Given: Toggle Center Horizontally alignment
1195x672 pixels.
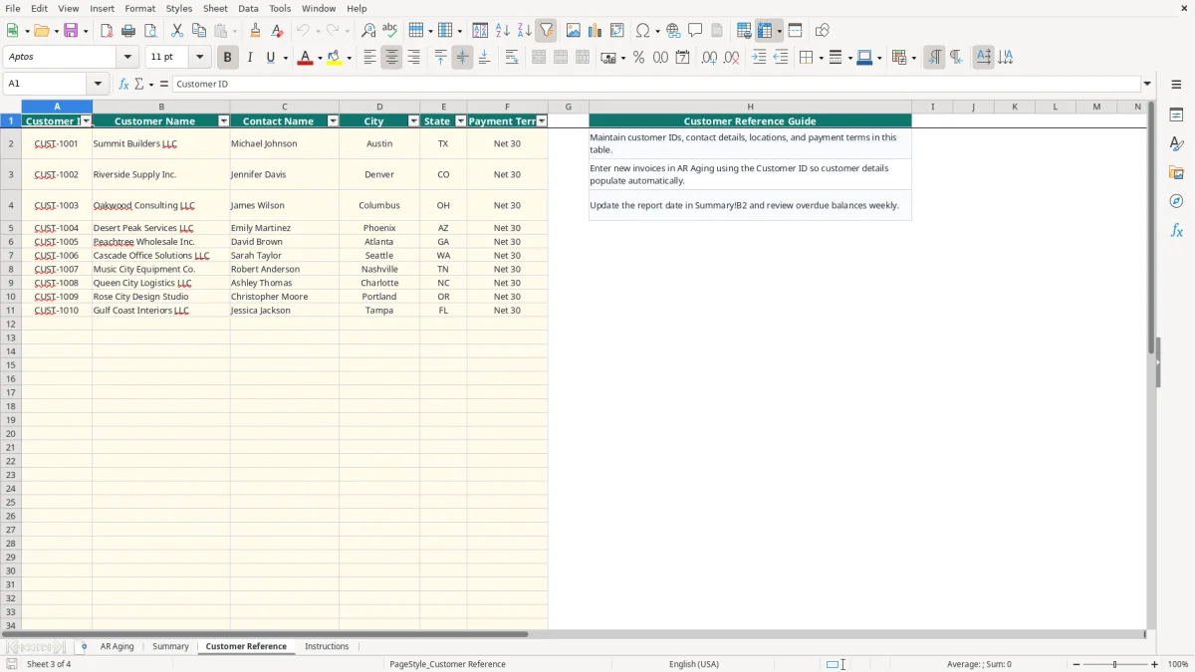Looking at the screenshot, I should tap(391, 58).
